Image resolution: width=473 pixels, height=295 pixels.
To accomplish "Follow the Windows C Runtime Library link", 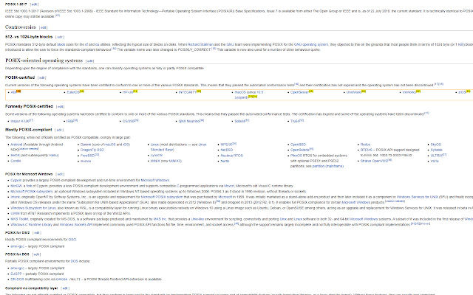I will point(31,225).
